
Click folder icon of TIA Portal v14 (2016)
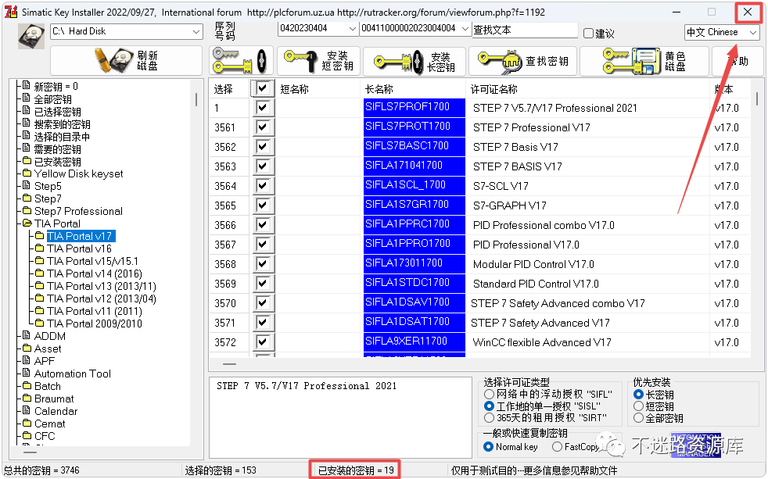[40, 273]
